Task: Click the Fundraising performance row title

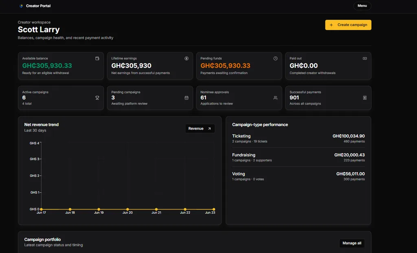Action: 244,155
